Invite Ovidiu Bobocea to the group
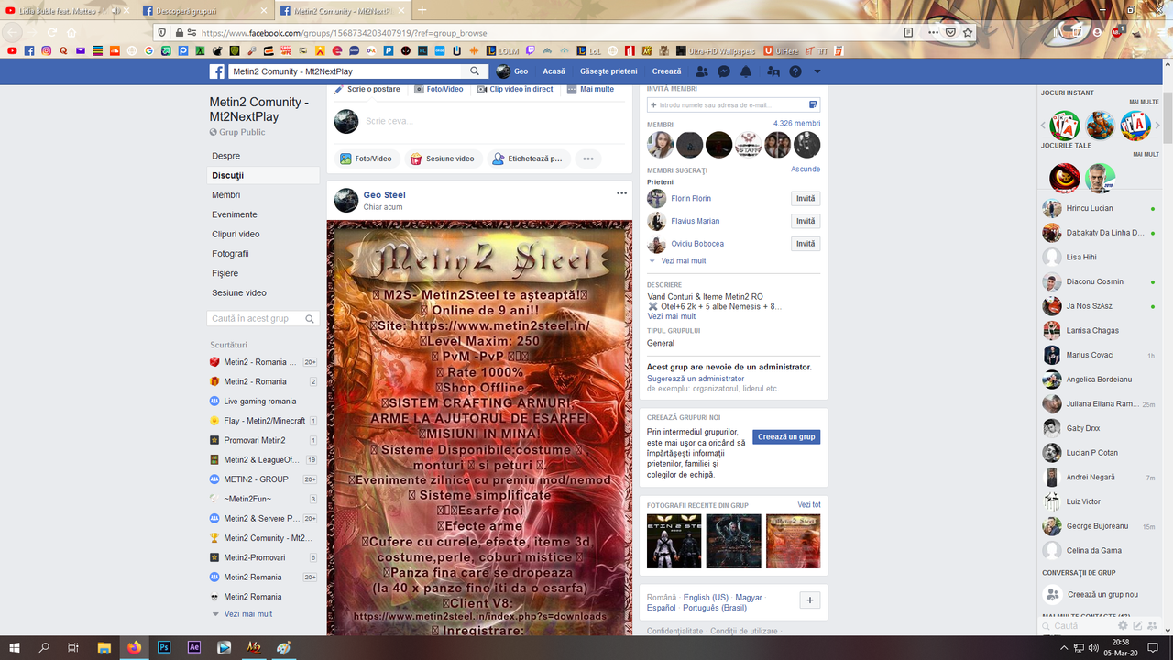The width and height of the screenshot is (1173, 660). (806, 244)
